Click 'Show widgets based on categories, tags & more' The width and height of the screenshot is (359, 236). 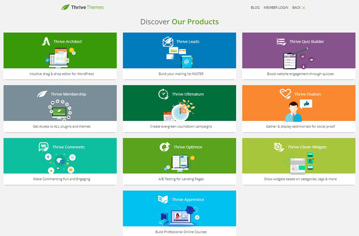coord(300,179)
